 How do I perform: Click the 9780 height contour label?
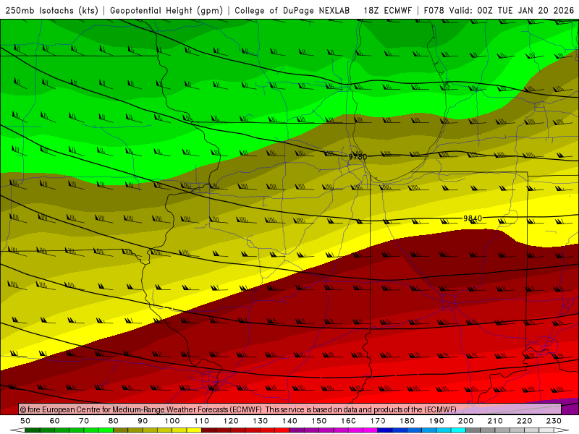(x=358, y=156)
